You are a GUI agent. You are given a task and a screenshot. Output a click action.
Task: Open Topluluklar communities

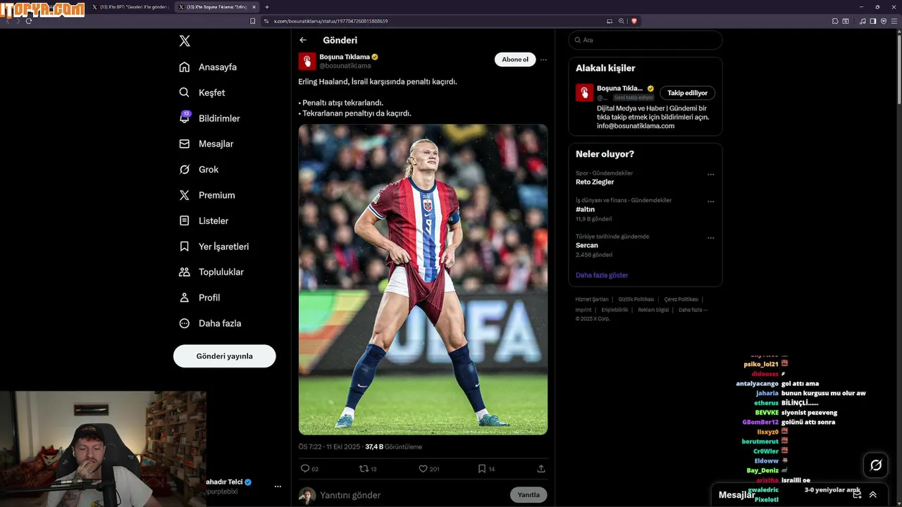pos(211,272)
